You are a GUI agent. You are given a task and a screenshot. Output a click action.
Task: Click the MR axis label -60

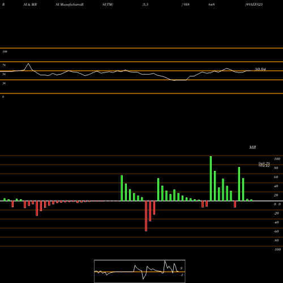(x=276, y=231)
